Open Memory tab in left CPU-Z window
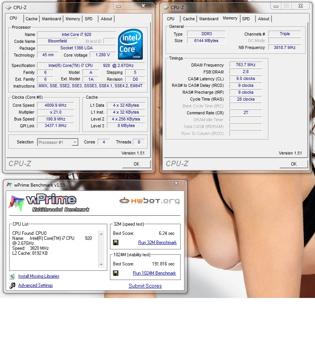The image size is (315, 358). [73, 19]
